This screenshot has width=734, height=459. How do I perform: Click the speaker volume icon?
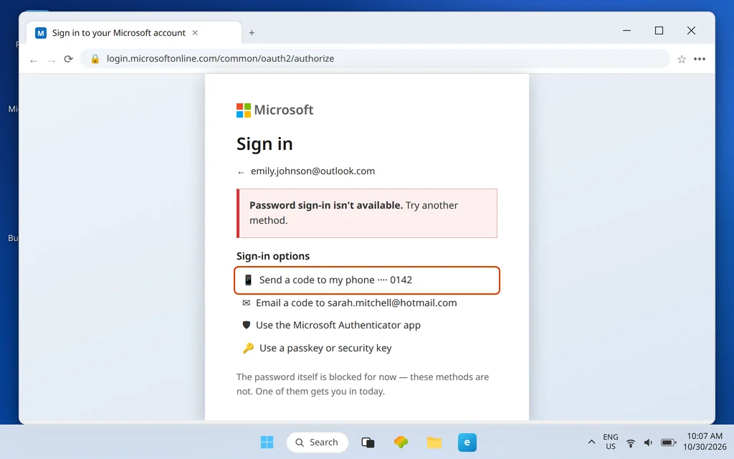tap(648, 443)
